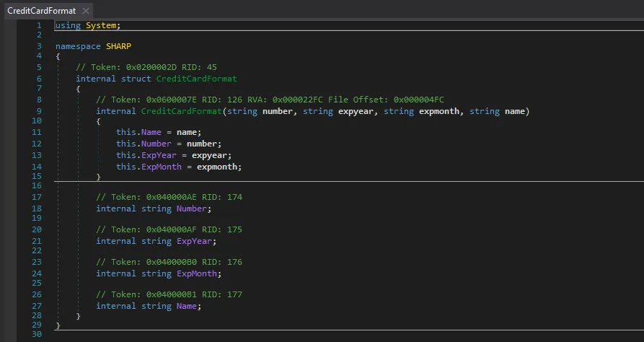Click CreditCardFormat in the struct declaration

(x=196, y=79)
